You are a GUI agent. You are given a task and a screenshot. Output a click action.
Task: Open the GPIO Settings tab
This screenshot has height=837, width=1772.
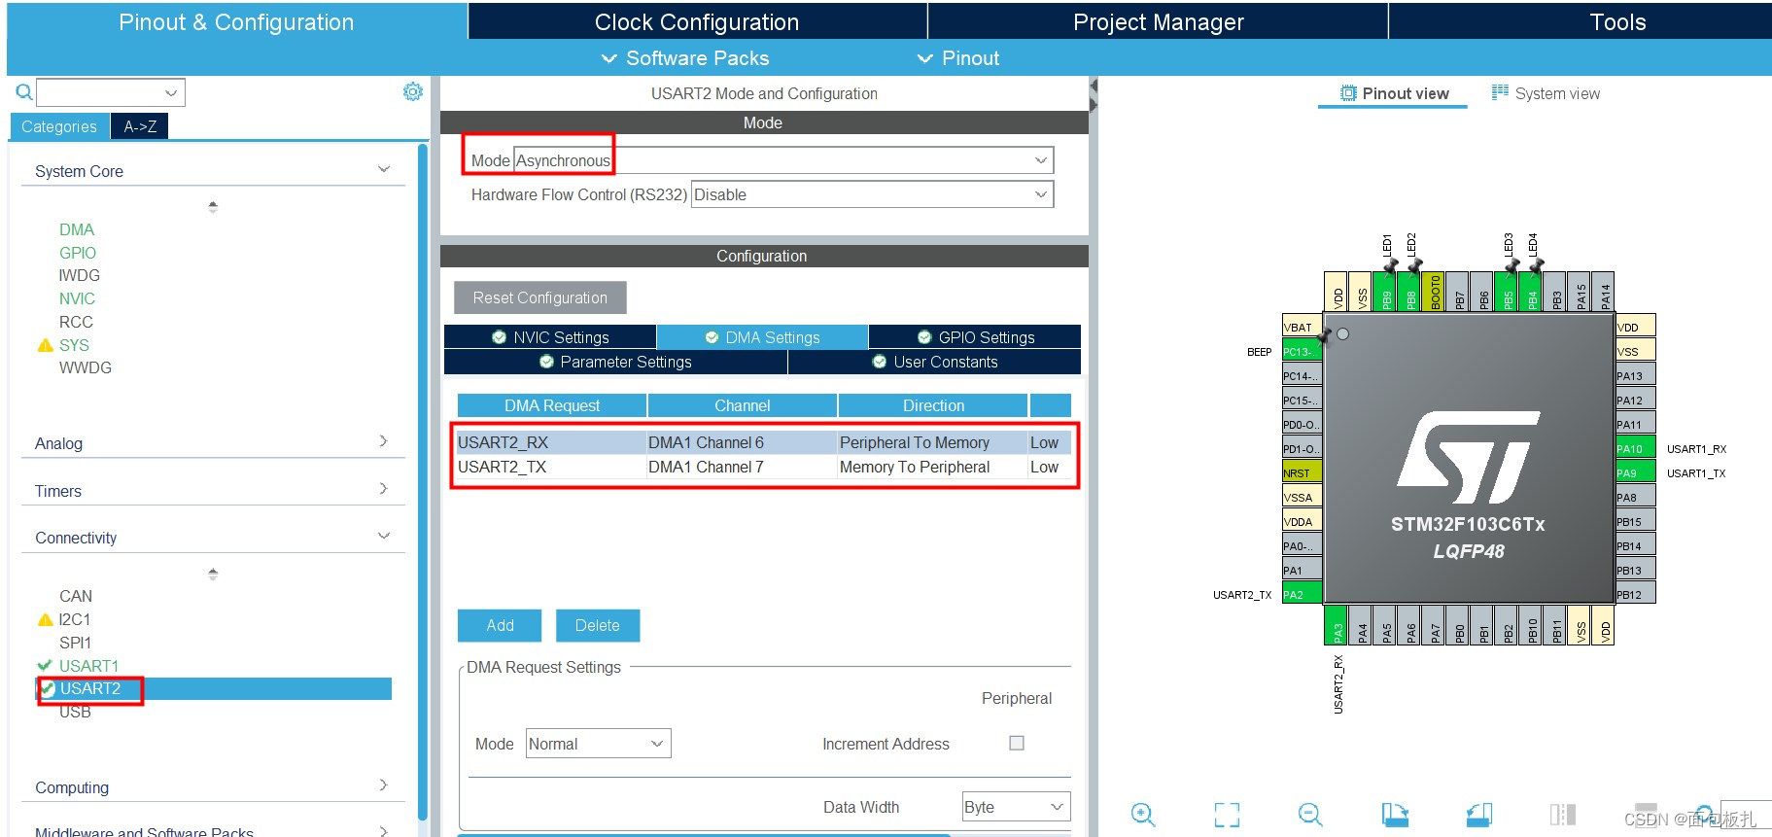pyautogui.click(x=975, y=337)
